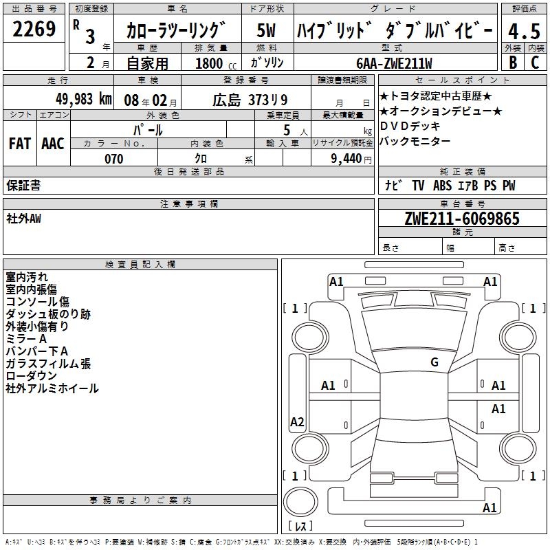
Task: Click sales point ★トヨタ認定中古車歴★
Action: pyautogui.click(x=436, y=96)
